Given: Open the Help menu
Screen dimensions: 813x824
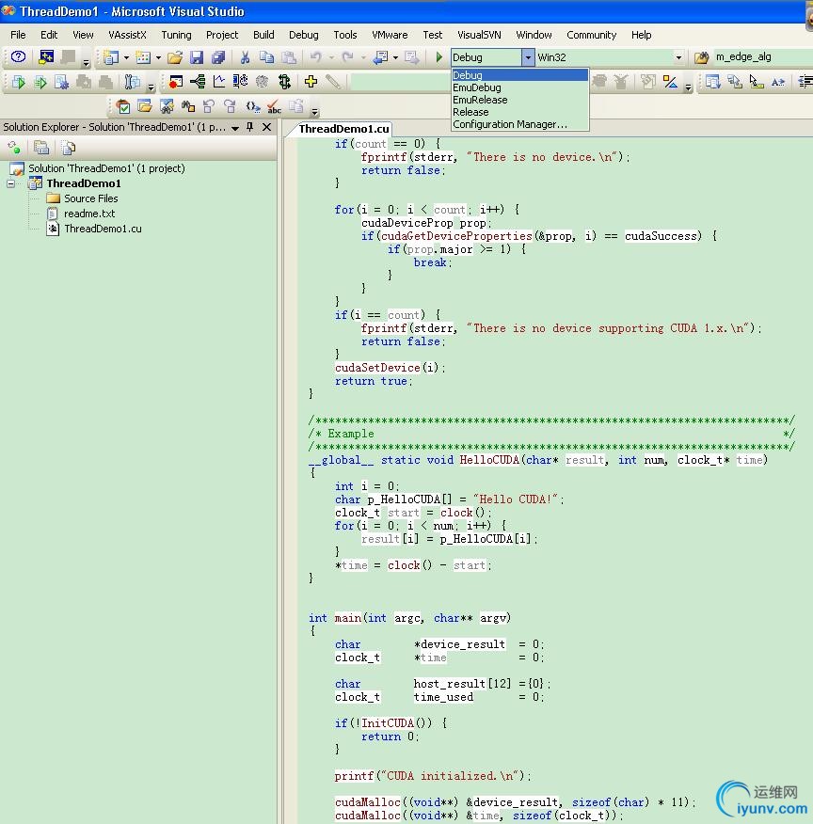Looking at the screenshot, I should [x=641, y=35].
